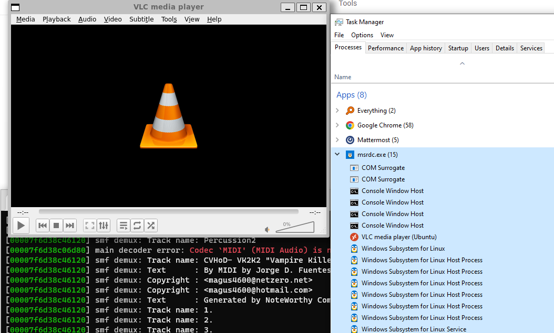The height and width of the screenshot is (333, 554).
Task: Collapse the msrdc.exe (15) group
Action: pyautogui.click(x=337, y=154)
